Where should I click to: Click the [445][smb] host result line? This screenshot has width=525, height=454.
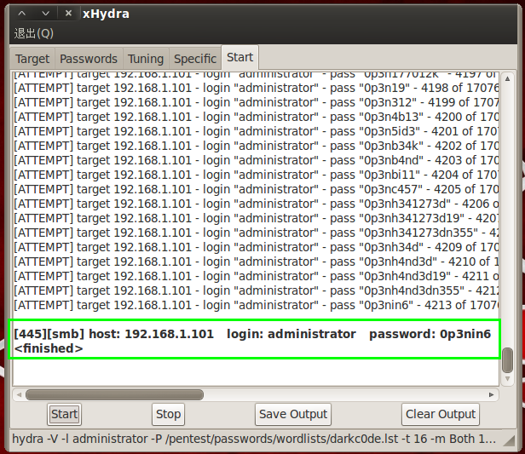click(x=252, y=334)
